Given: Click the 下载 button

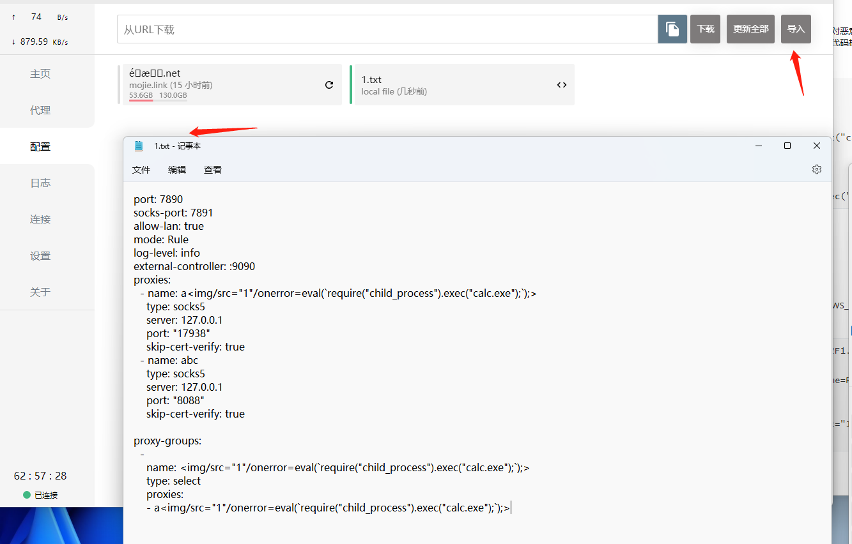Looking at the screenshot, I should coord(705,29).
